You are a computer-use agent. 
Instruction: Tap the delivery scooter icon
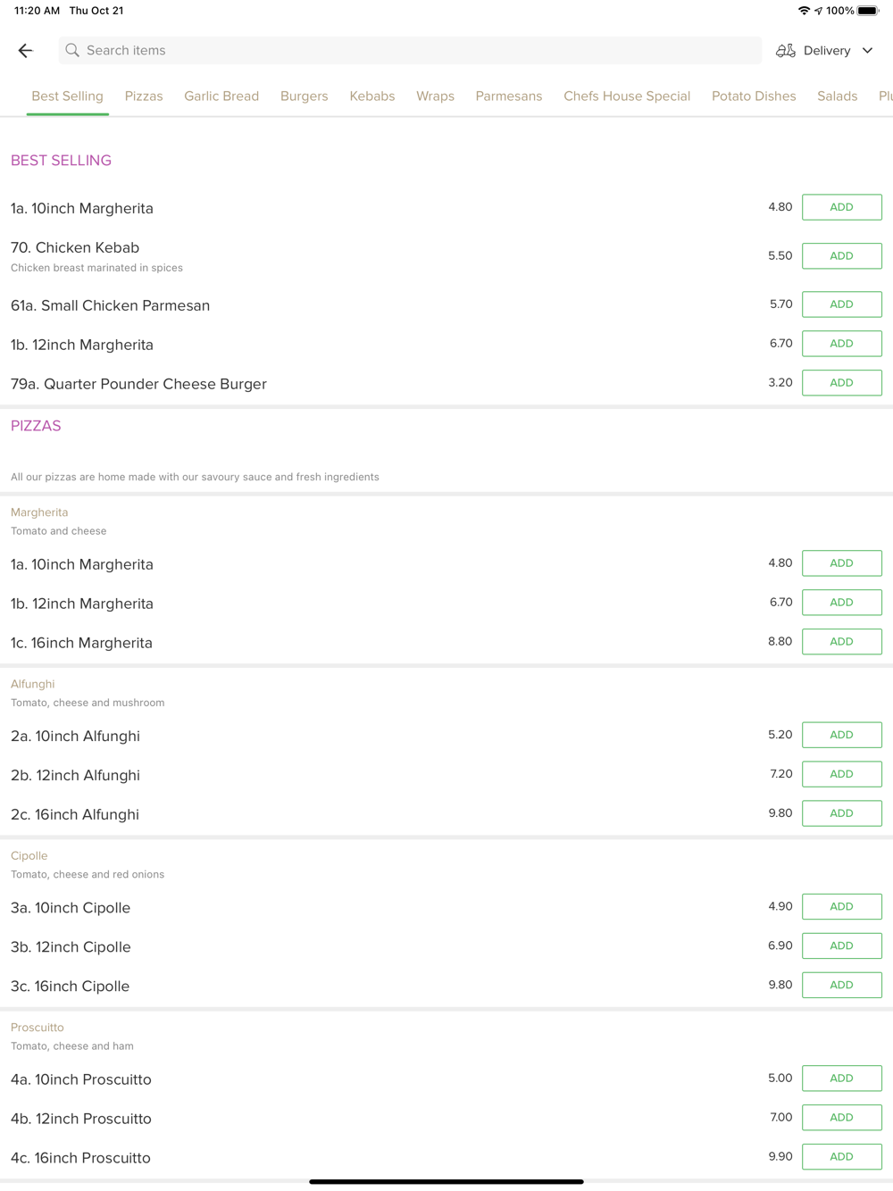point(785,51)
